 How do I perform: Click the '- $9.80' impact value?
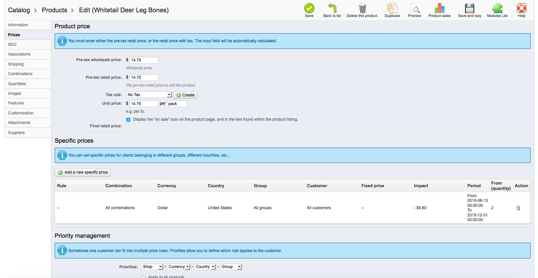click(420, 208)
